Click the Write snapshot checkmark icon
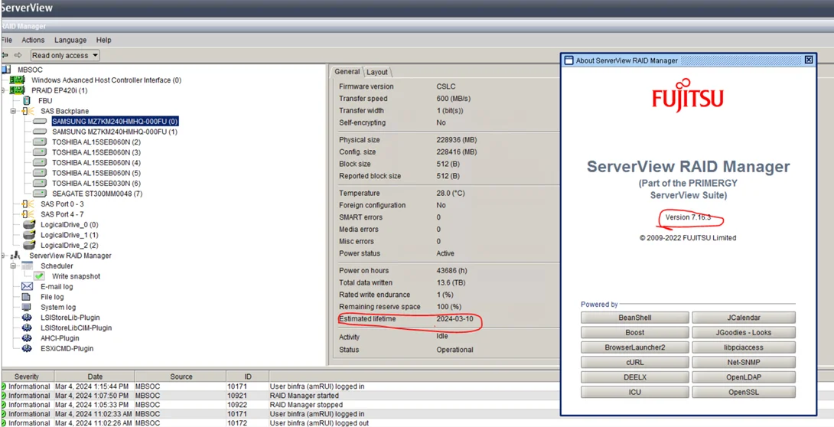This screenshot has width=834, height=427. [x=39, y=276]
